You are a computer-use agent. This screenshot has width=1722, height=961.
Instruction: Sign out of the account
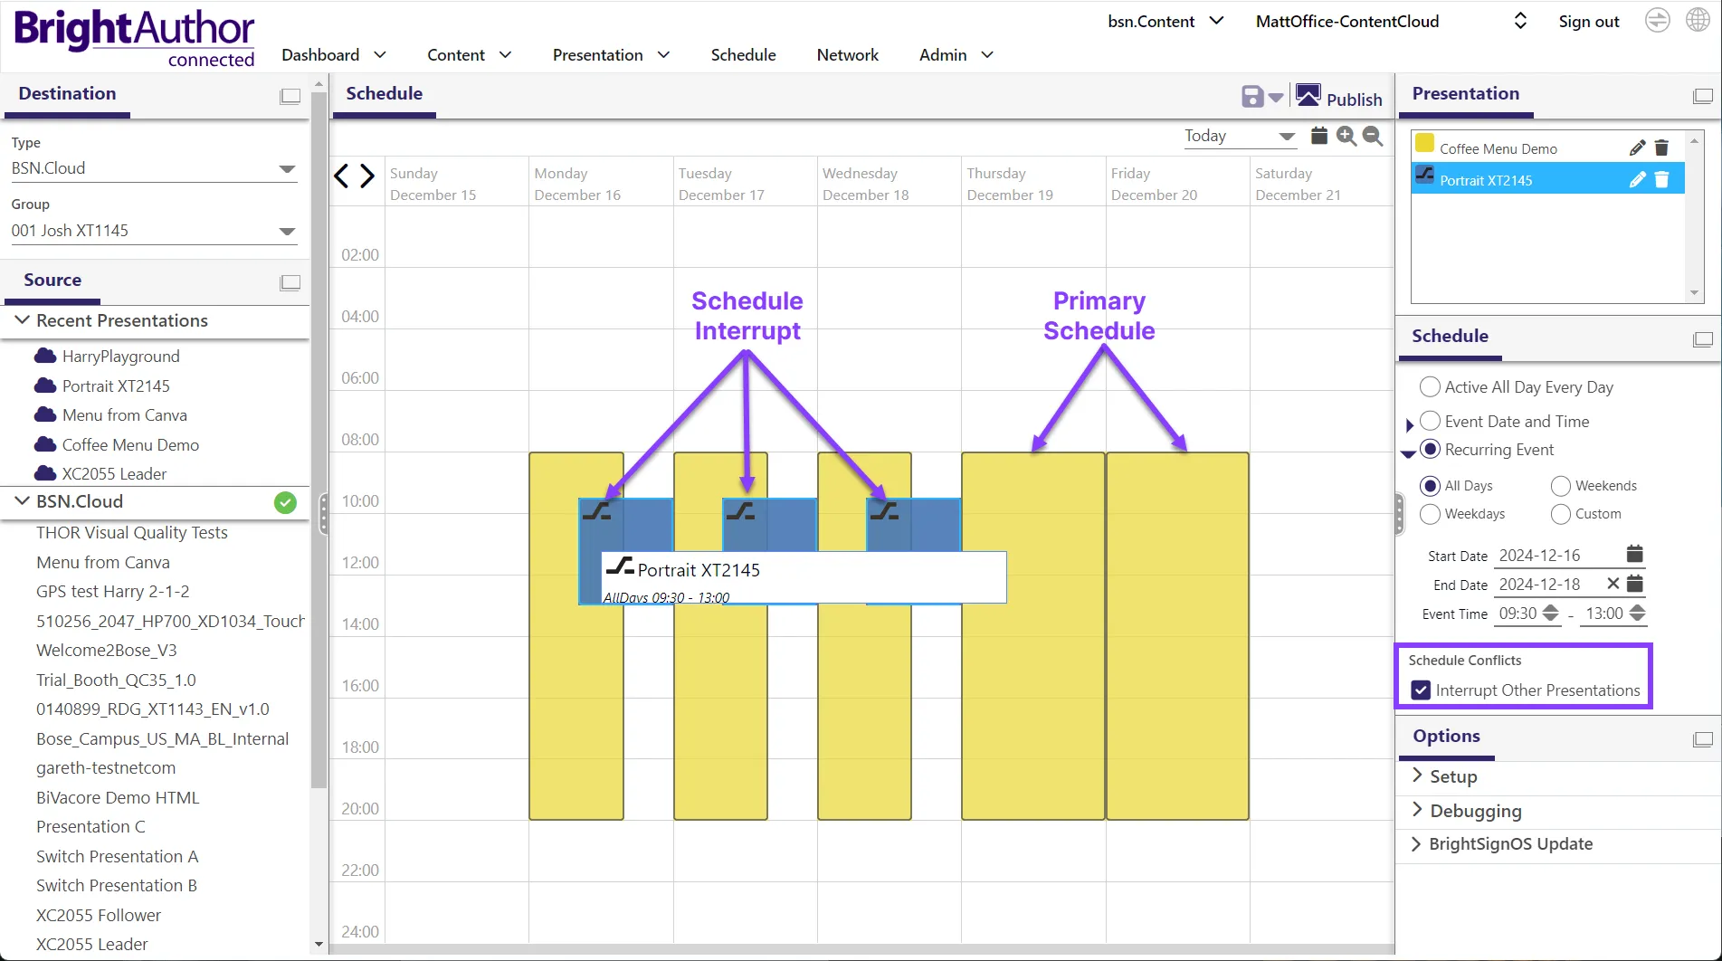(1588, 22)
